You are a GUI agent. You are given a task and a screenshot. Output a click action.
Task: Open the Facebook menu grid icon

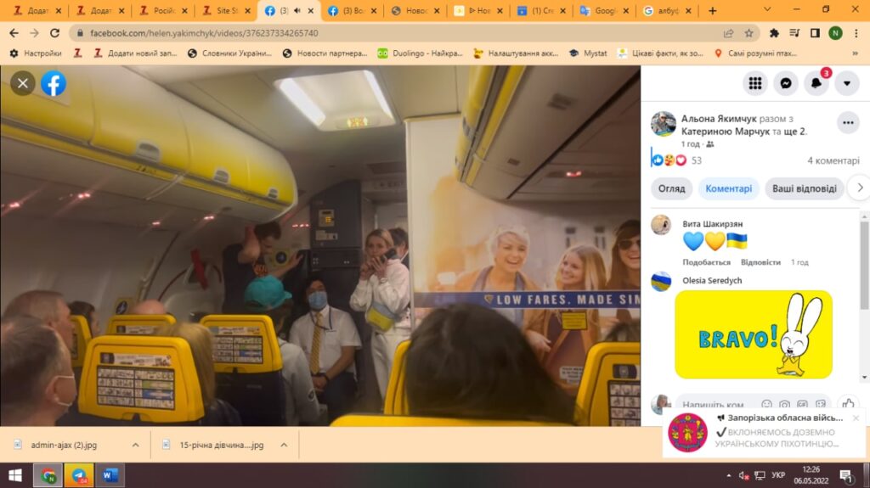click(x=754, y=83)
